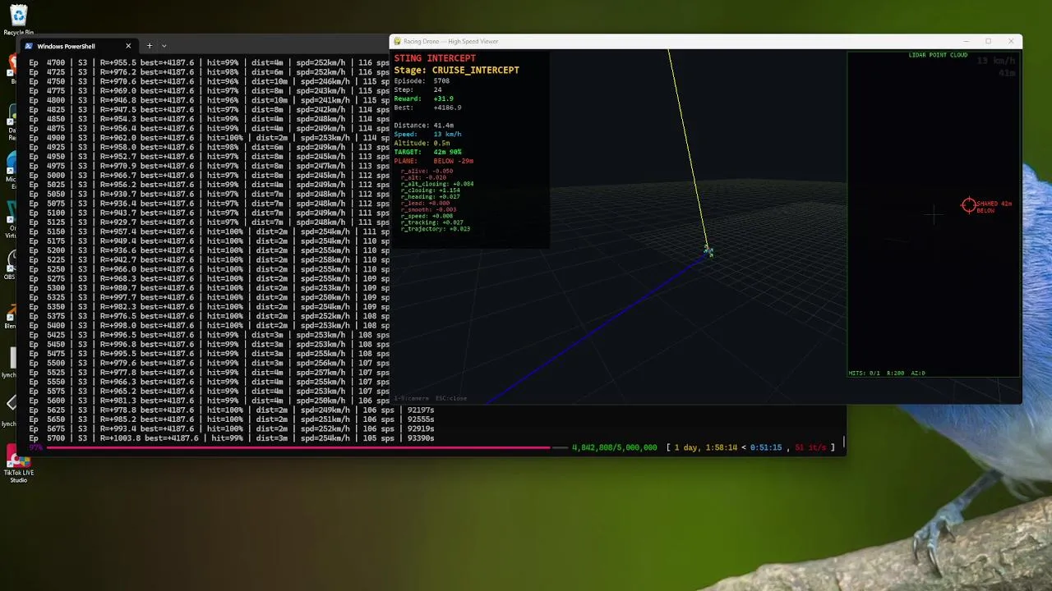Screen dimensions: 1052x591
Task: Click the Ep 5650 row ending in 92555s
Action: click(x=232, y=419)
